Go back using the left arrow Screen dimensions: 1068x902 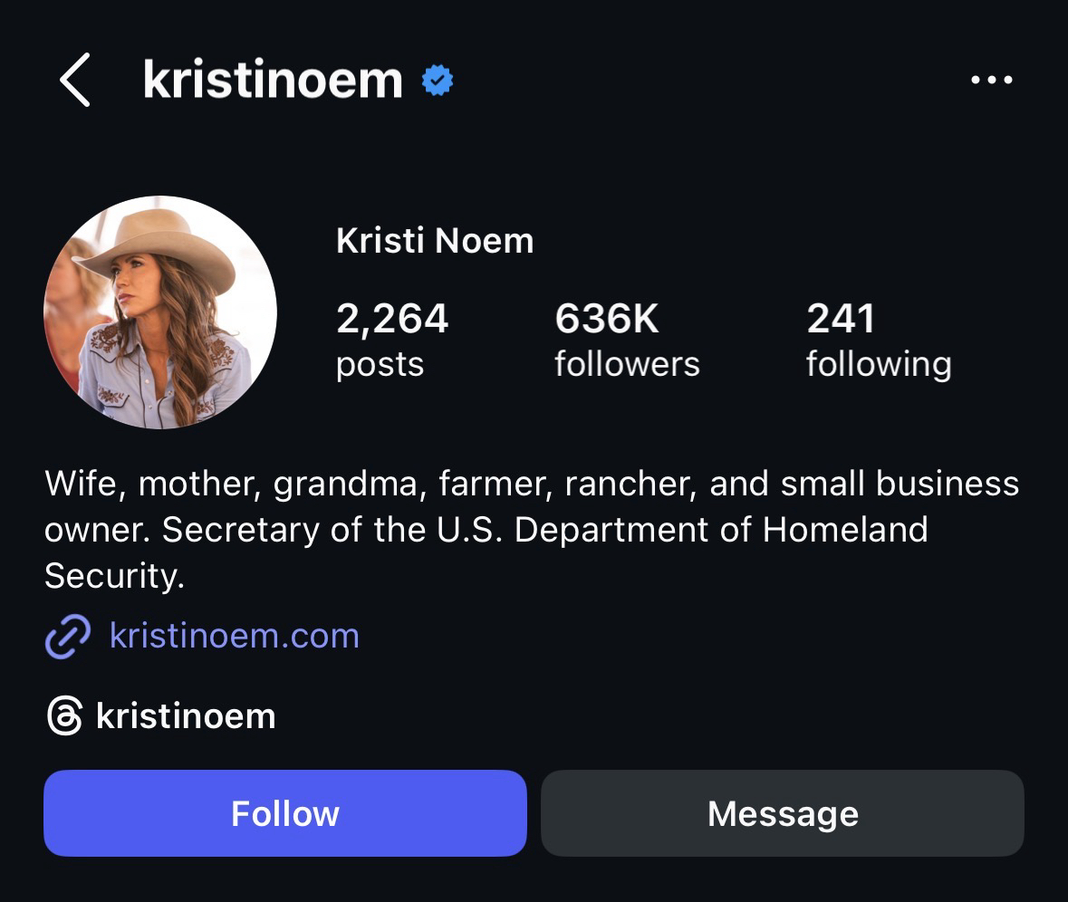click(75, 80)
